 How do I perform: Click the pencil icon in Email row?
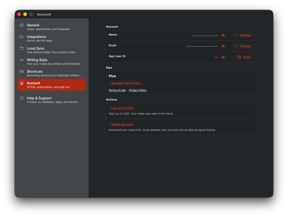point(236,46)
